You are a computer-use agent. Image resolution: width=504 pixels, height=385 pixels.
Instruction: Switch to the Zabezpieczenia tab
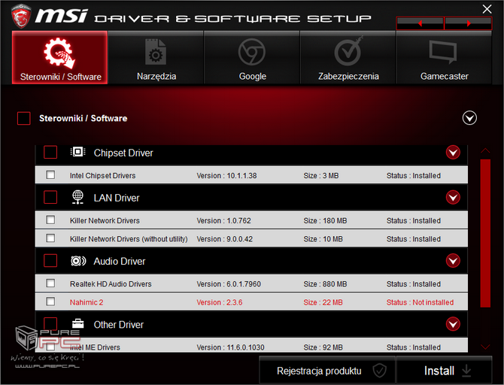348,58
